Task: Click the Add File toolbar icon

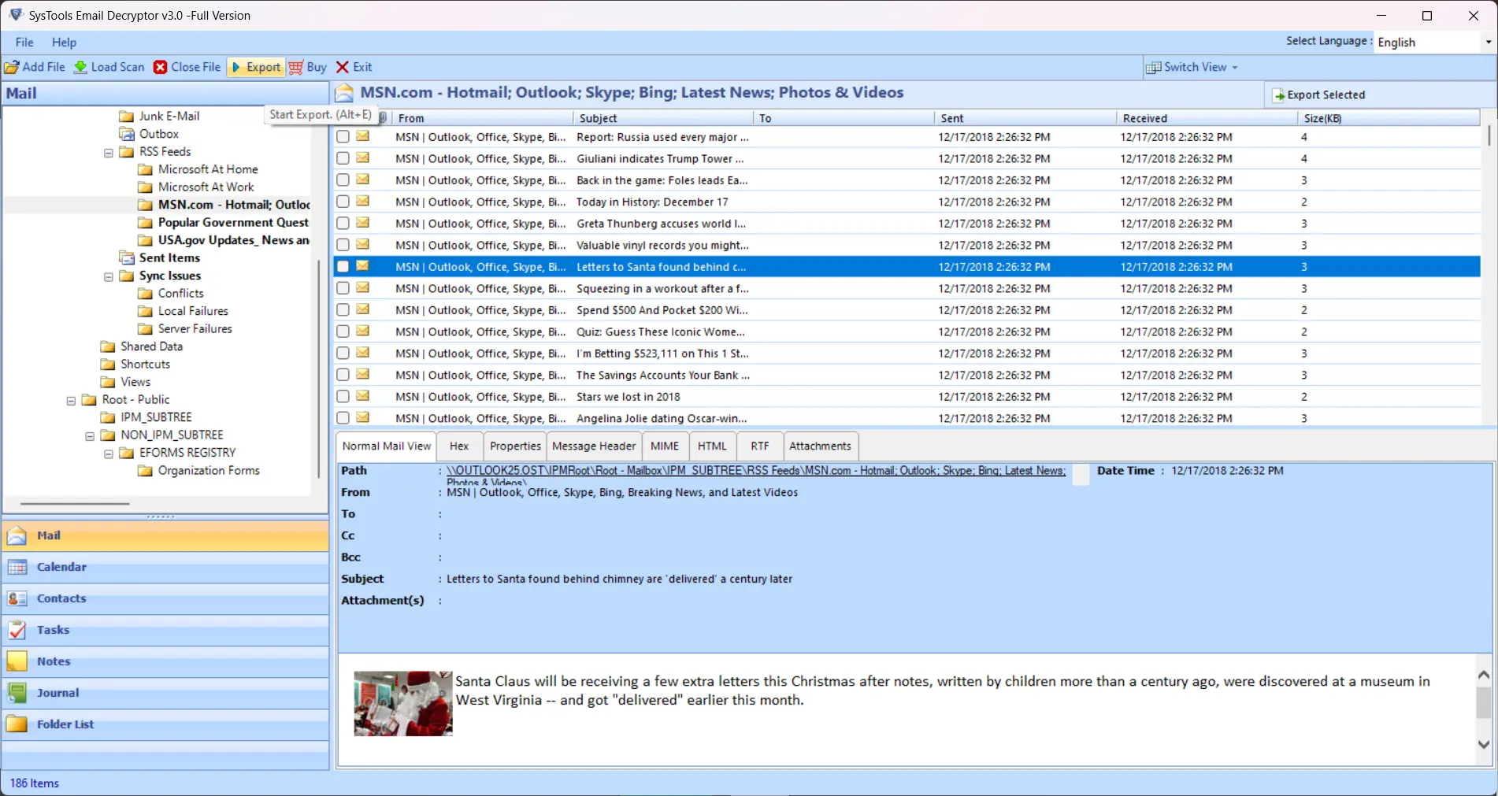Action: click(12, 68)
